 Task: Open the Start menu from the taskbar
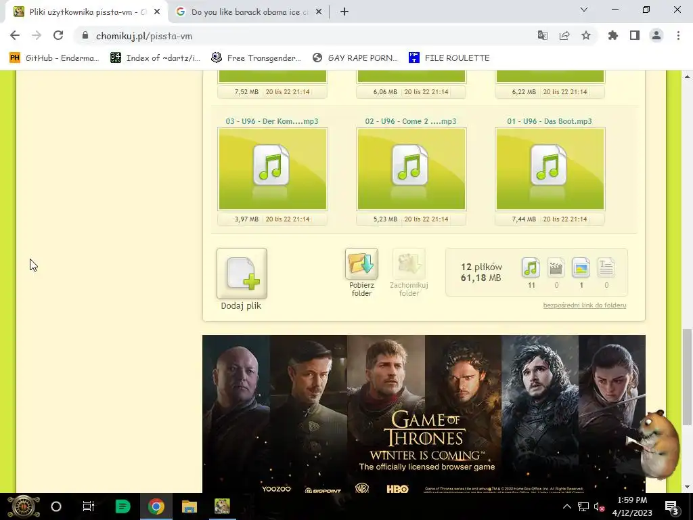[24, 506]
